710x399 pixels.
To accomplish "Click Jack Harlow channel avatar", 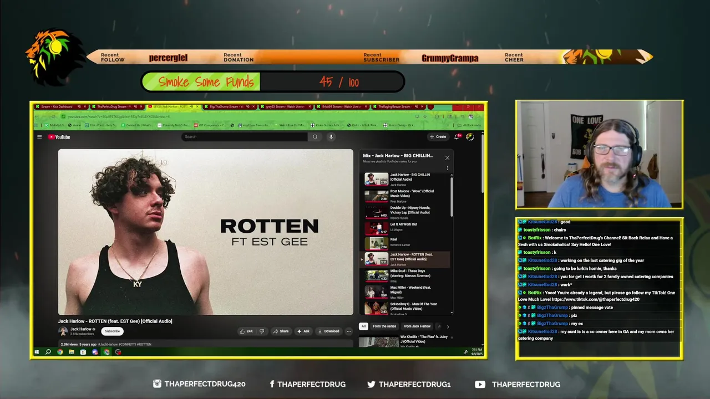I will [x=63, y=331].
